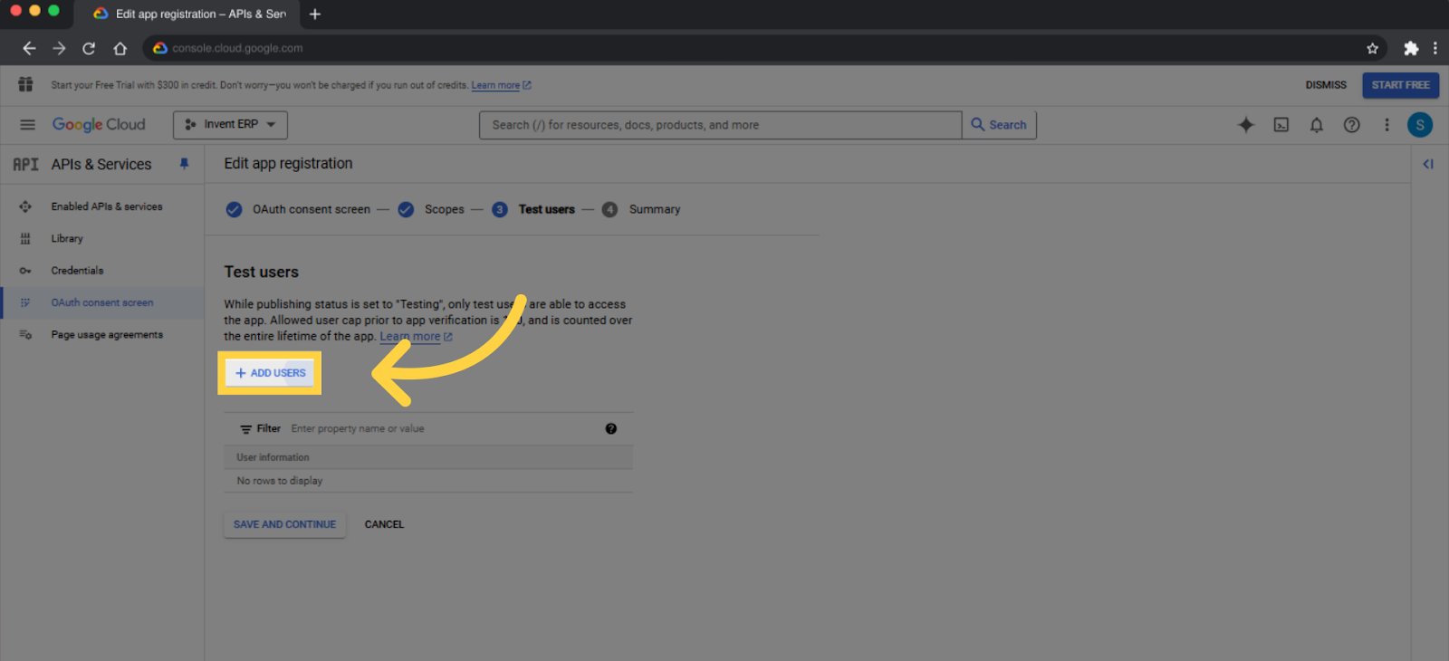Open the browser three-dot menu
This screenshot has width=1449, height=661.
[1435, 48]
